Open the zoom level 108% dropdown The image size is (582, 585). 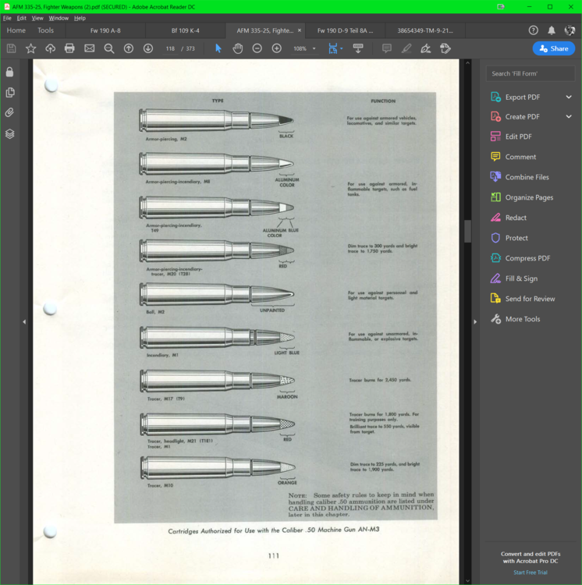pos(314,48)
